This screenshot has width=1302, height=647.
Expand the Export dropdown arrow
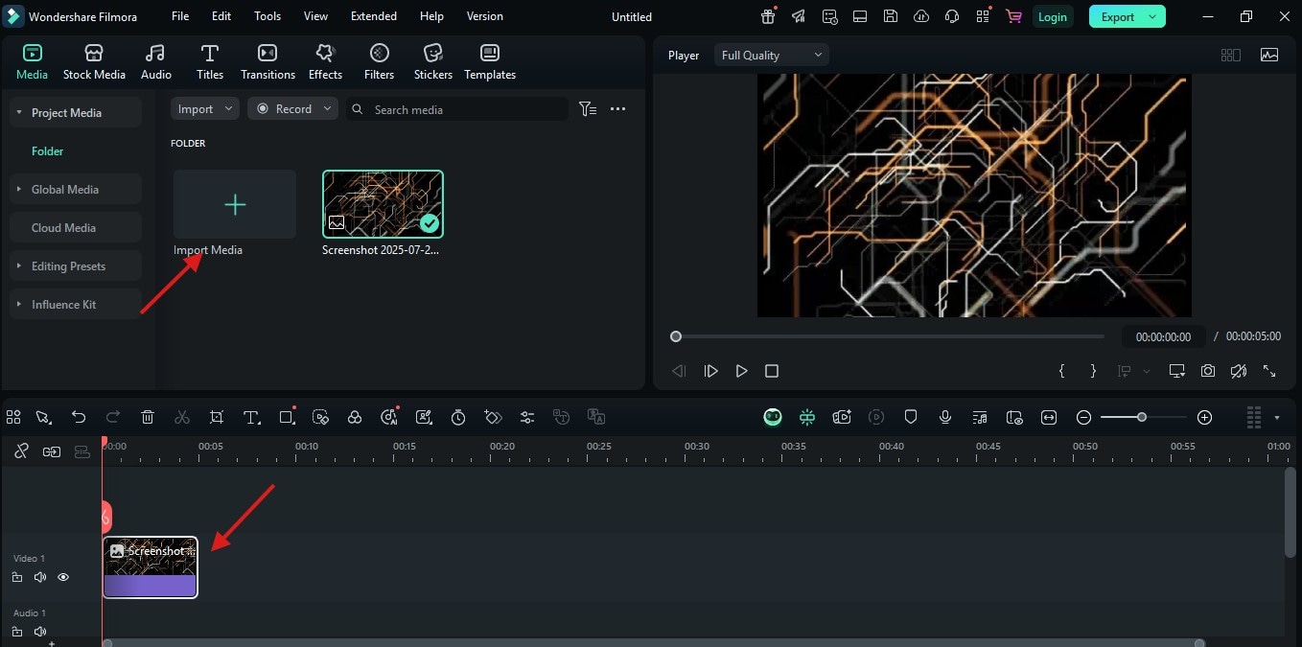(1152, 16)
